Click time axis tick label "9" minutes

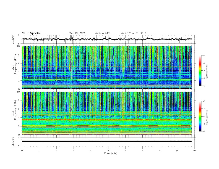pos(177,150)
